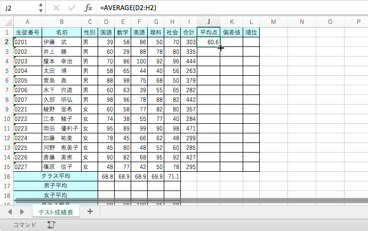Click the 偏差値 header cell
Image resolution: width=368 pixels, height=231 pixels.
click(231, 33)
